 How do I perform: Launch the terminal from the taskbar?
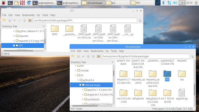[10, 3]
